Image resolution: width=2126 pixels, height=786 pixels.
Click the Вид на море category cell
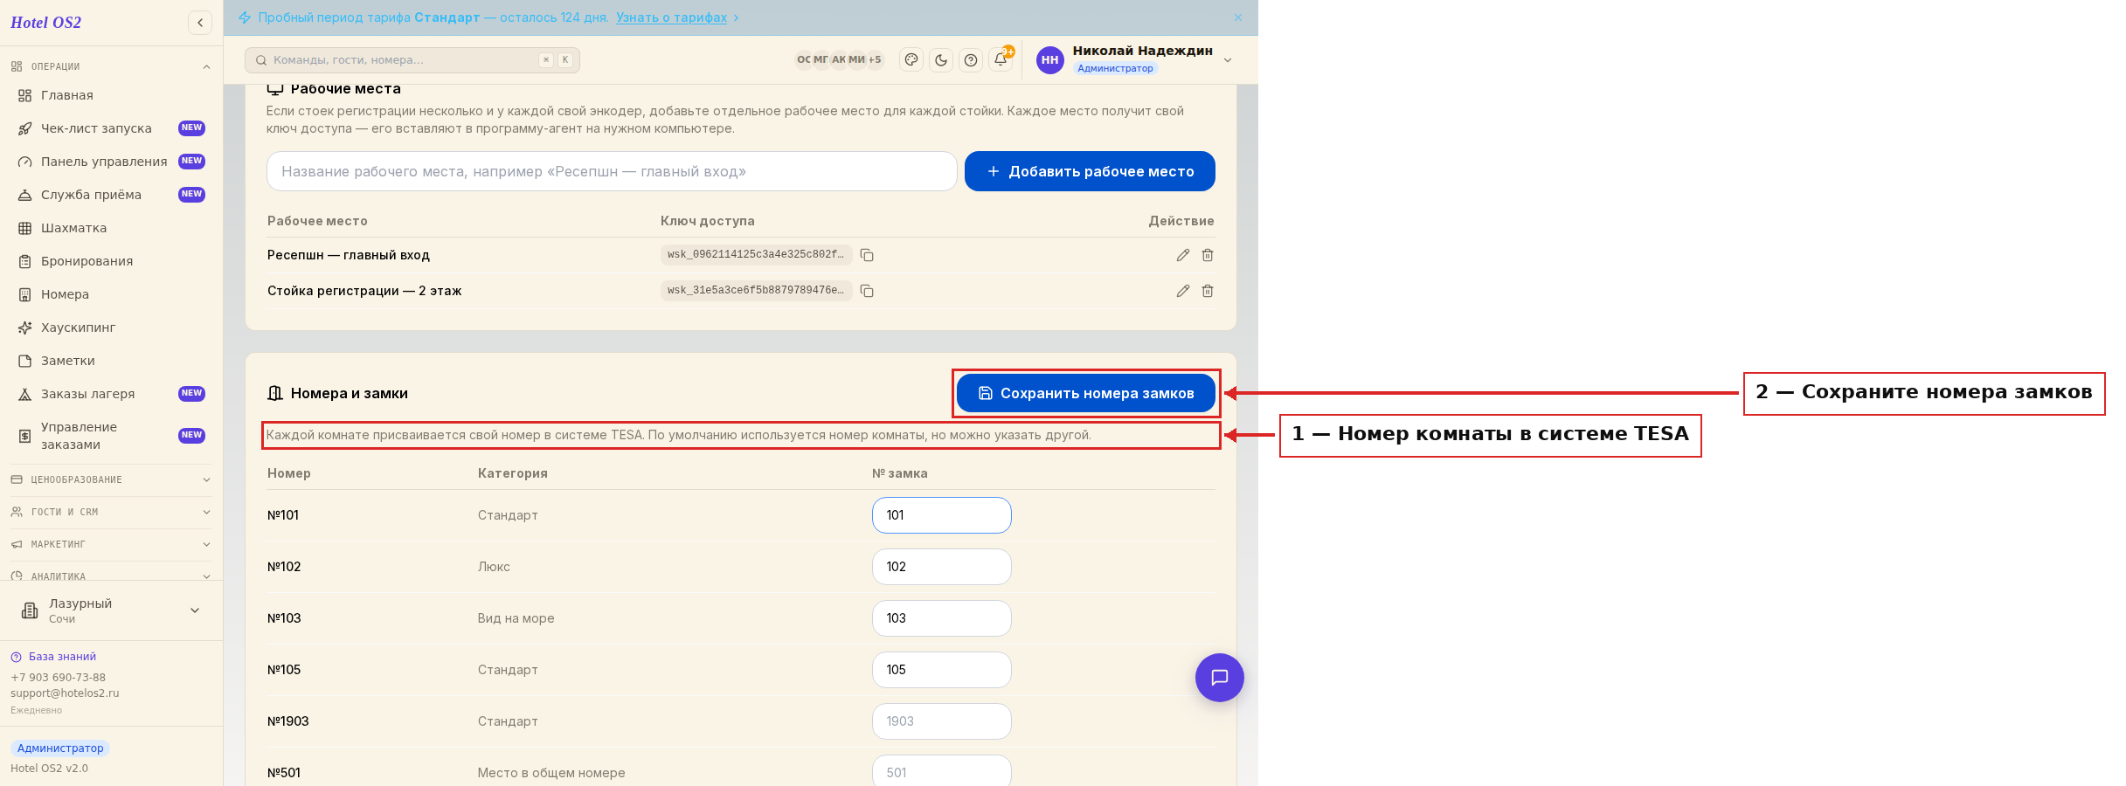pyautogui.click(x=516, y=618)
